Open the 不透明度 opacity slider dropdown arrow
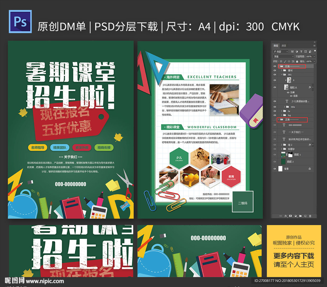327x287 pixels. point(314,56)
